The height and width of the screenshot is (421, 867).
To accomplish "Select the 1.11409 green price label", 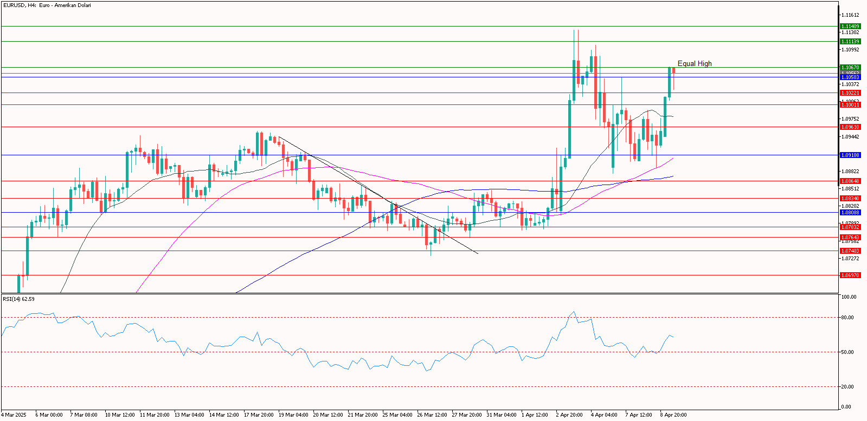I will pos(850,27).
